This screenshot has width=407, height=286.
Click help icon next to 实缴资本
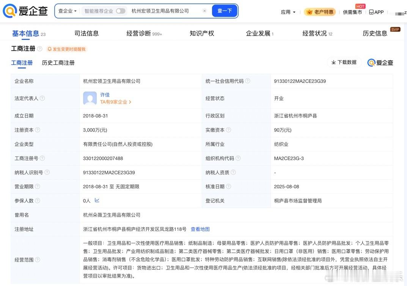229,130
